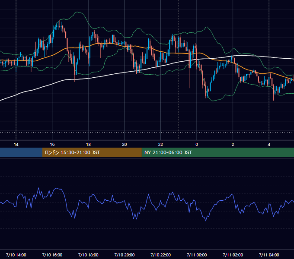Click the 7/10 20:00 time label
The height and width of the screenshot is (259, 294).
(x=125, y=255)
